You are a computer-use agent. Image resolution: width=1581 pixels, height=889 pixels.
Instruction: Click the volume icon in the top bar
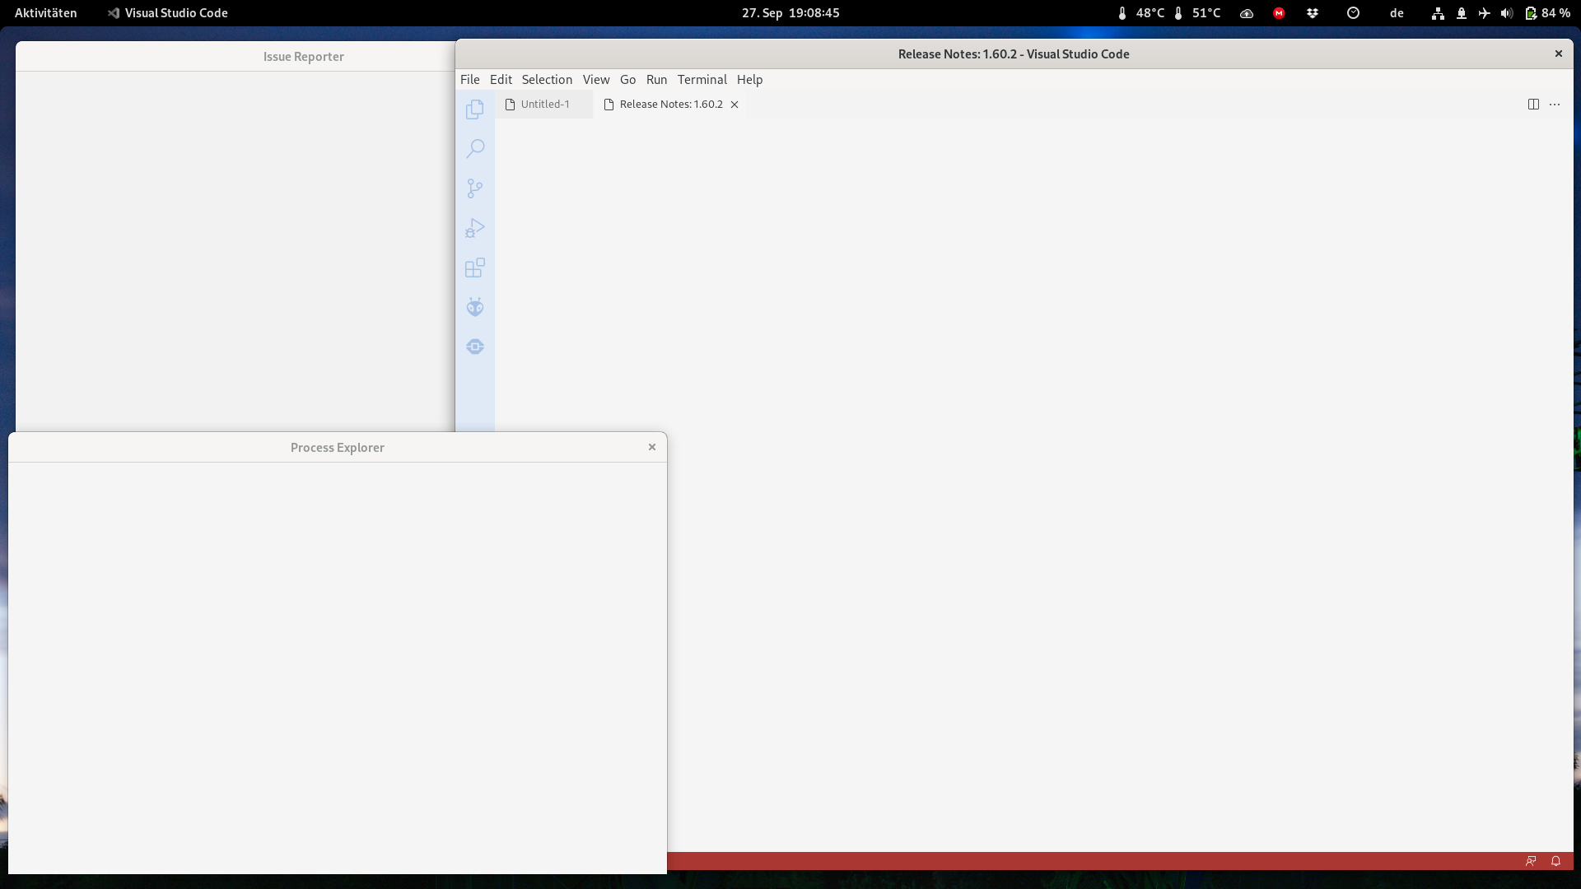point(1505,13)
